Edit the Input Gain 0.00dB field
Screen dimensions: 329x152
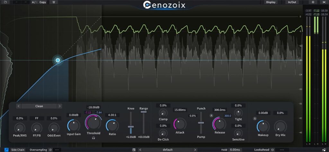(x=74, y=115)
